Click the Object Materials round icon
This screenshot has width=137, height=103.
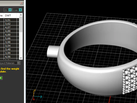19,63
